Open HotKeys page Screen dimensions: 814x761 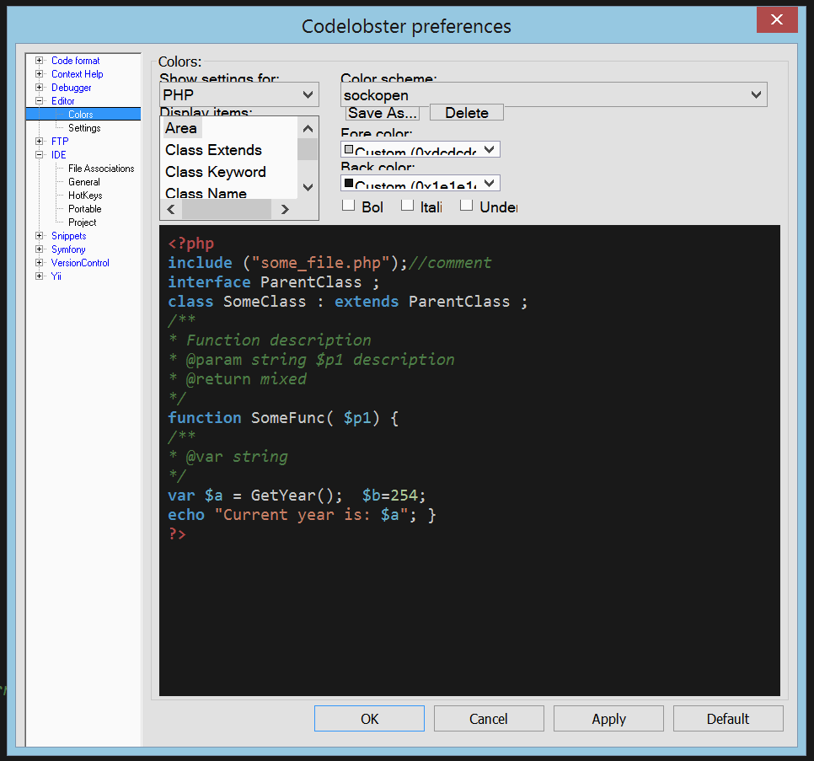85,196
